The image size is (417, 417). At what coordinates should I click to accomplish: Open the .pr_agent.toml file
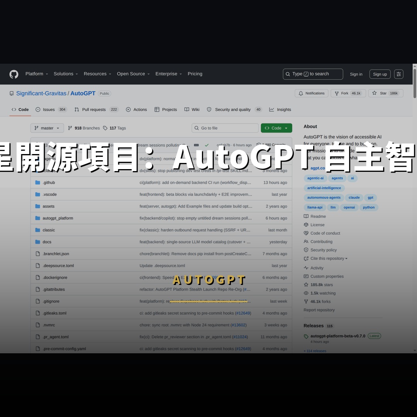click(56, 337)
